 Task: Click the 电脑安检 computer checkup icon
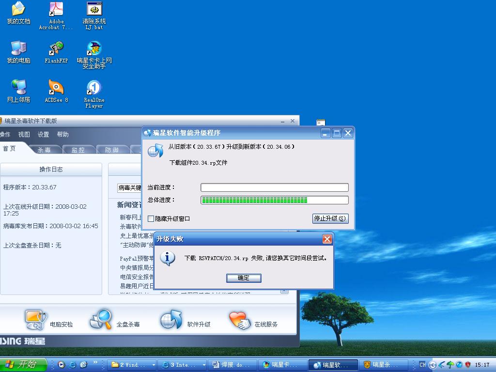36,320
